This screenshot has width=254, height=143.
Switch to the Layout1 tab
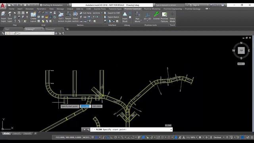click(17, 133)
